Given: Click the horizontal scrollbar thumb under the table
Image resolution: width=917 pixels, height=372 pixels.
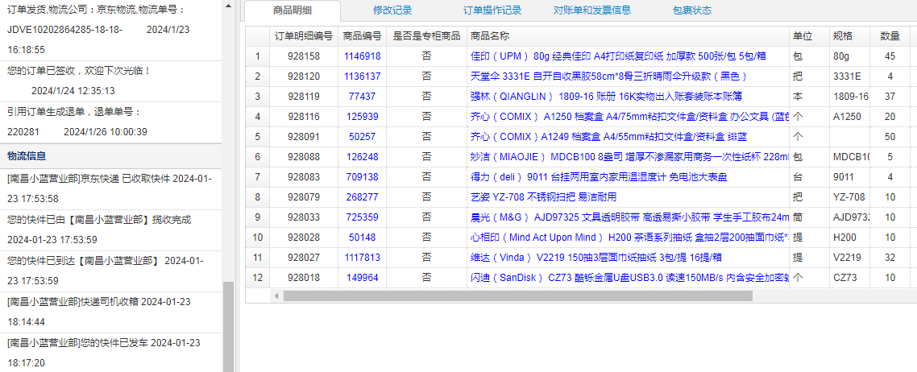Looking at the screenshot, I should coord(517,296).
